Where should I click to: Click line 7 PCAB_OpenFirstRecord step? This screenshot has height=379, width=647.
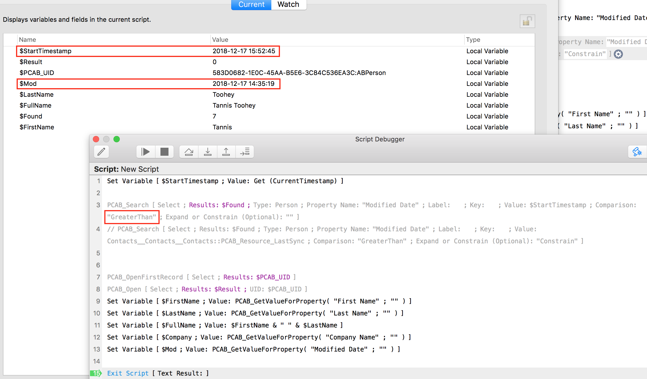point(201,277)
